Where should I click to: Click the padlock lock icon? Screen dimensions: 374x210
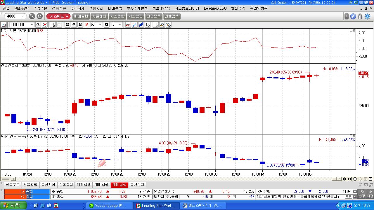(x=360, y=16)
